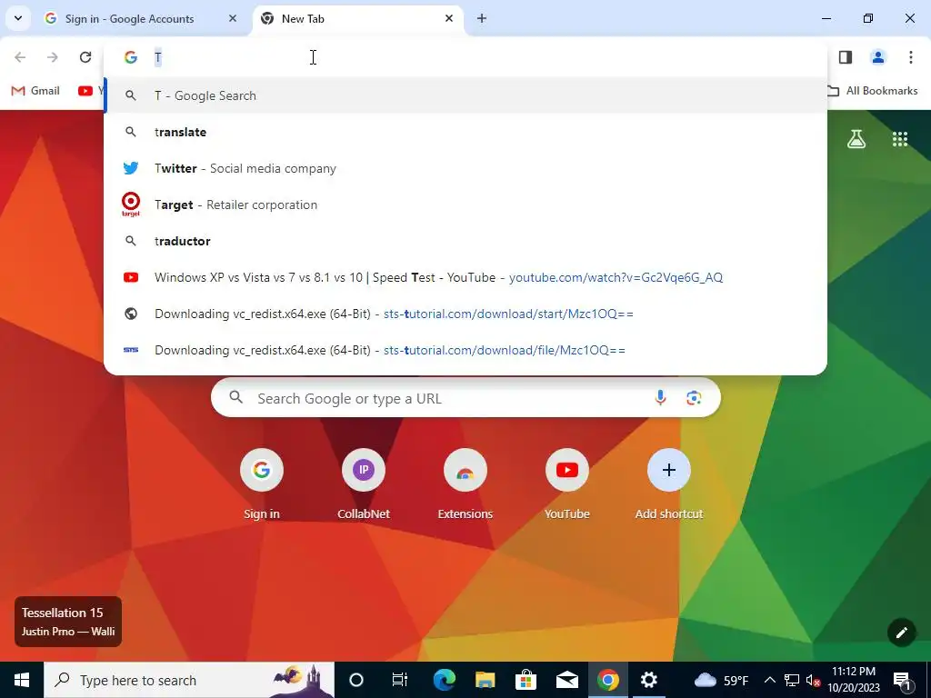Open sts-tutorial.com/download/file suggestion
This screenshot has width=931, height=698.
coord(465,350)
